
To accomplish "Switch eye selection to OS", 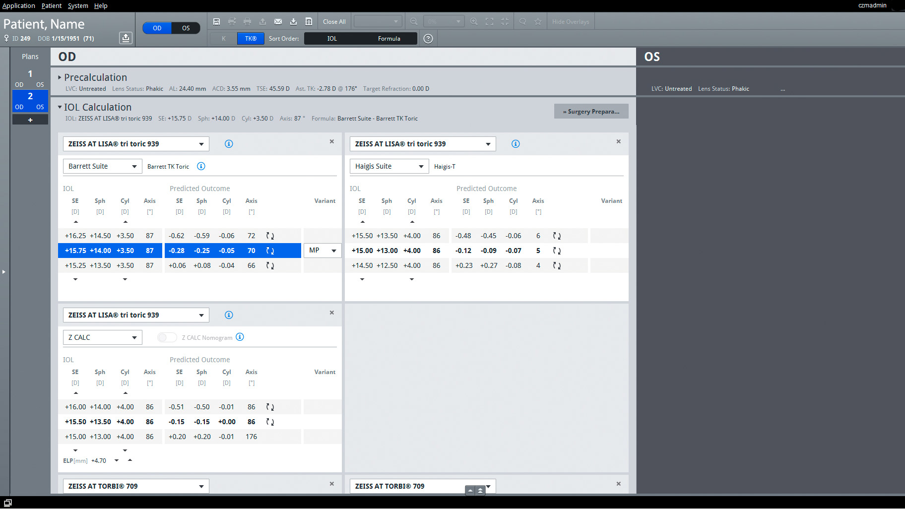I will 186,28.
